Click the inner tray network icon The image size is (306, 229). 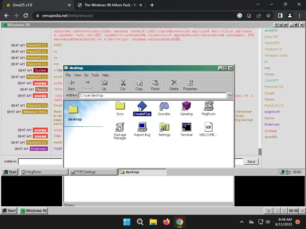(x=282, y=172)
